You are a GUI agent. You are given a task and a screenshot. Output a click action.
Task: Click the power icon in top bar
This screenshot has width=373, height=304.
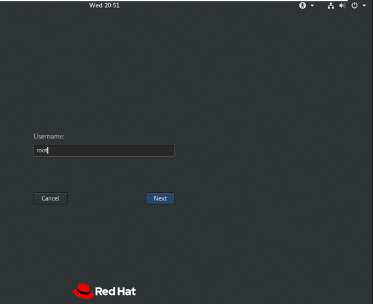(x=355, y=5)
